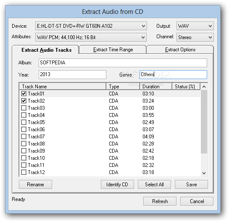The image size is (229, 222).
Task: Uncheck the Track02 checkbox
Action: click(x=24, y=100)
